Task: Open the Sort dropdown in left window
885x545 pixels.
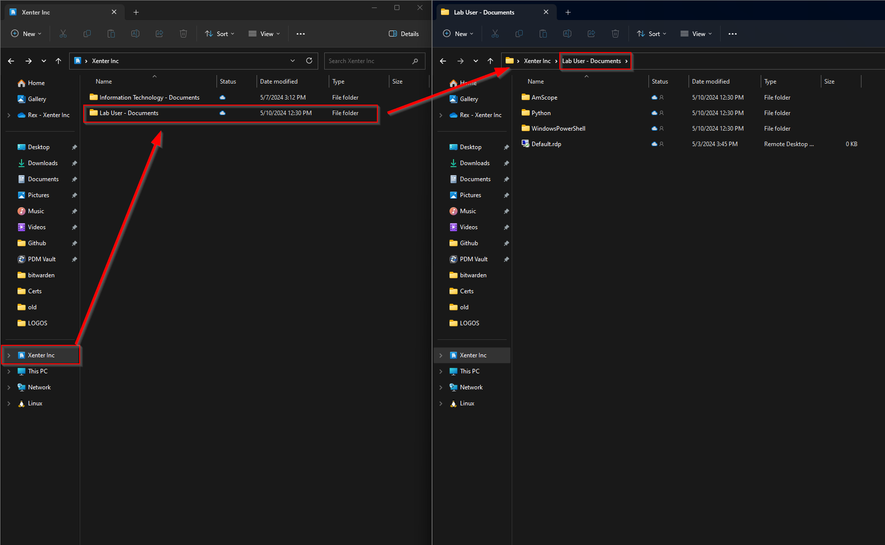Action: [x=219, y=34]
